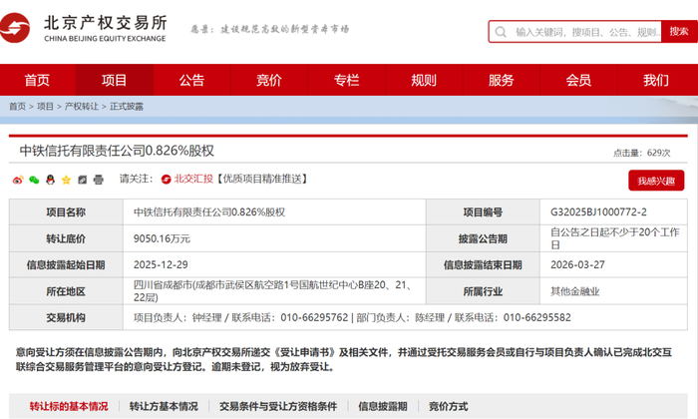Click the end date 2026-03-27
The height and width of the screenshot is (419, 698).
577,264
